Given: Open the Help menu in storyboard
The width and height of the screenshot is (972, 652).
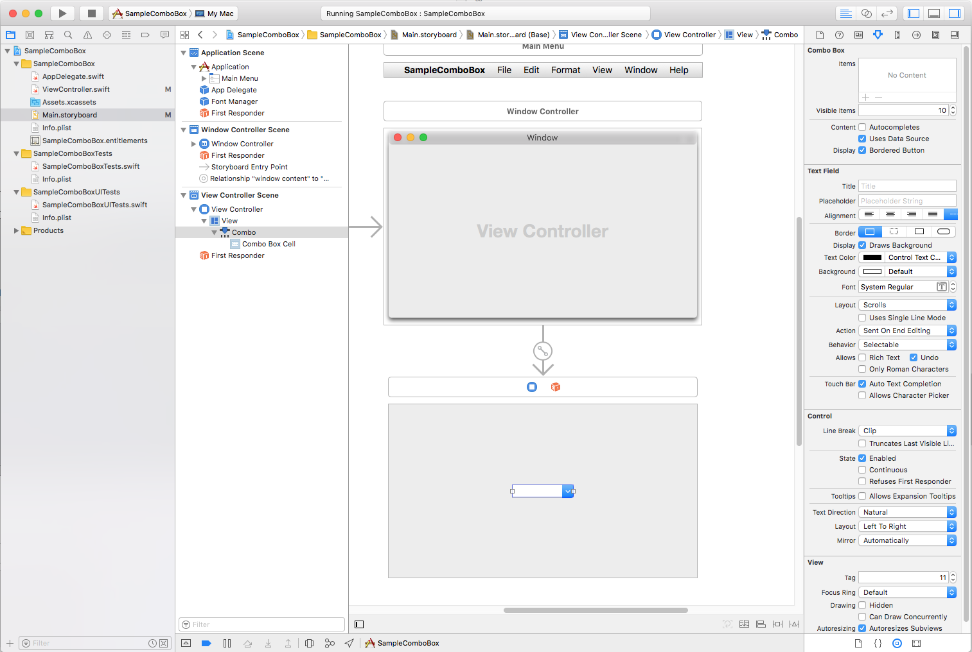Looking at the screenshot, I should coord(678,70).
